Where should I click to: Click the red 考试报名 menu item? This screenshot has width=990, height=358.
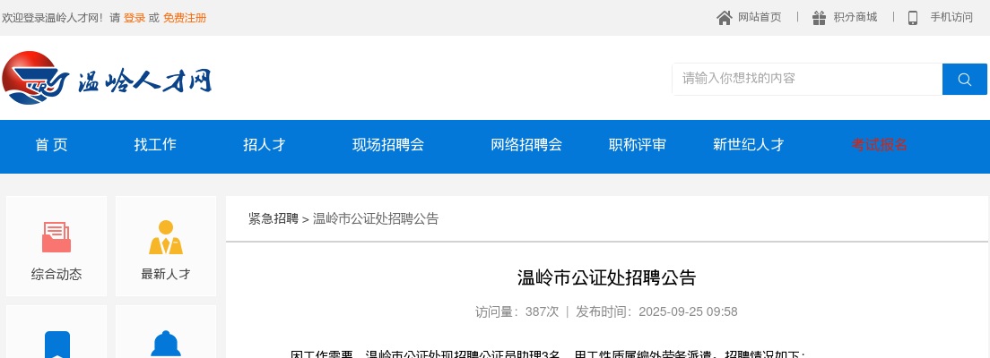[x=880, y=145]
